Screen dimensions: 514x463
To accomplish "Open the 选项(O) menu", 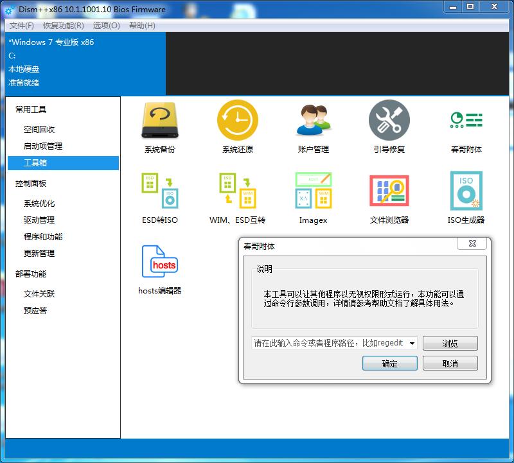I will (107, 25).
